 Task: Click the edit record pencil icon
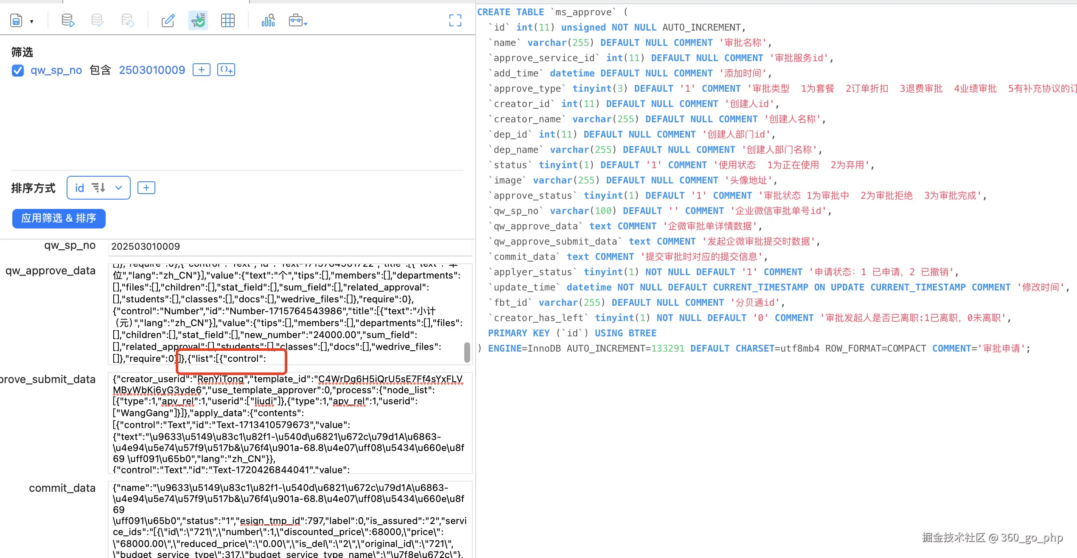168,20
